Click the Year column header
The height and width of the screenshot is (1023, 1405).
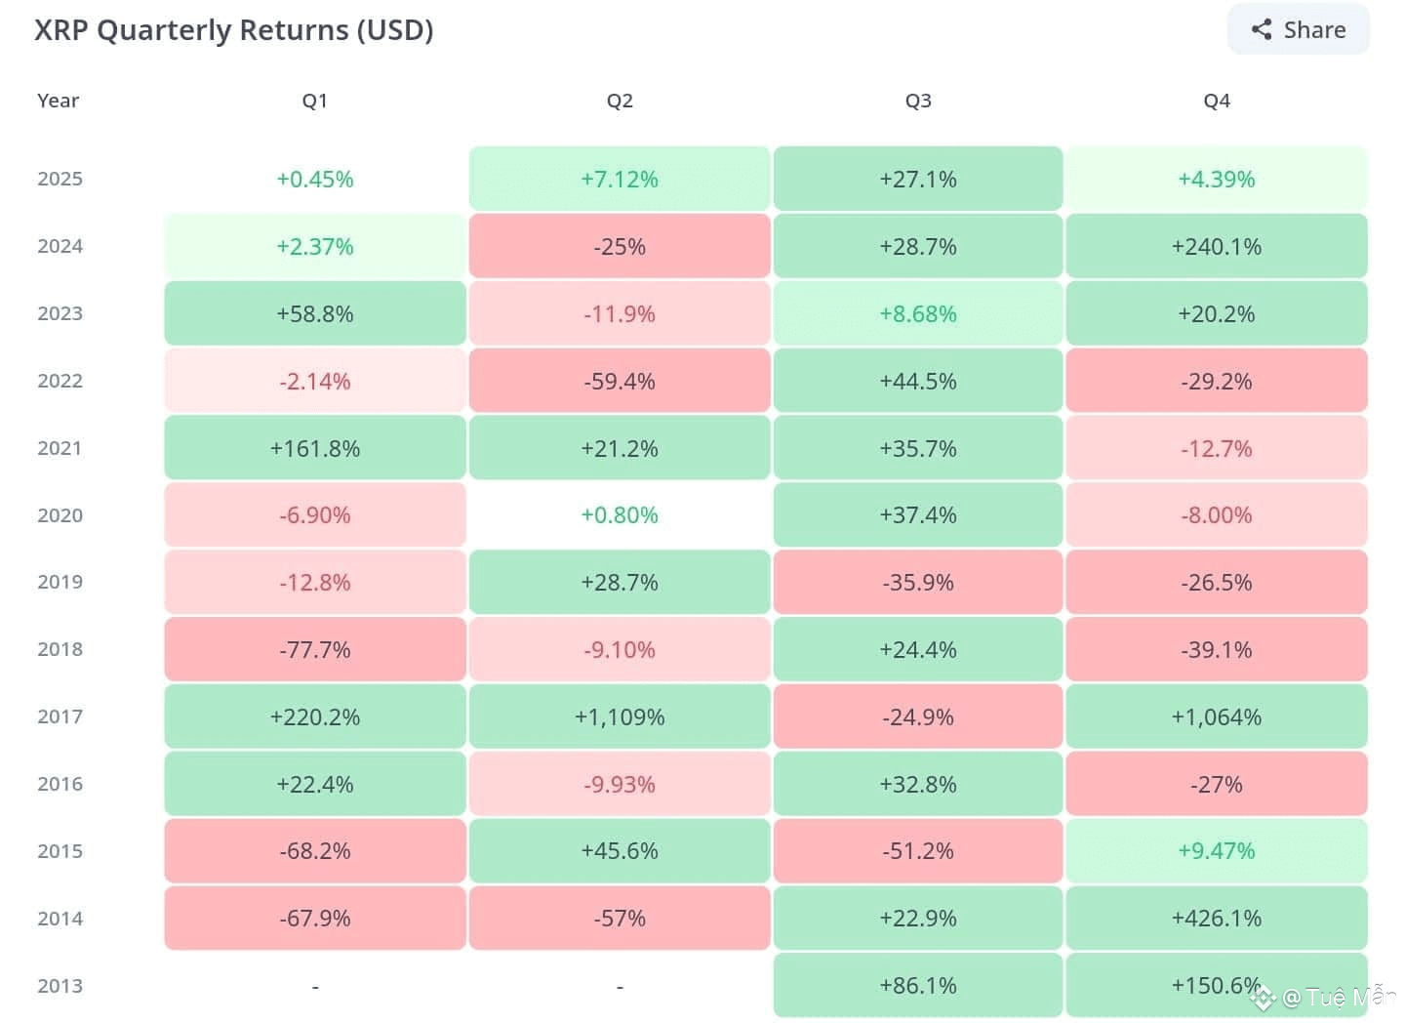tap(58, 101)
